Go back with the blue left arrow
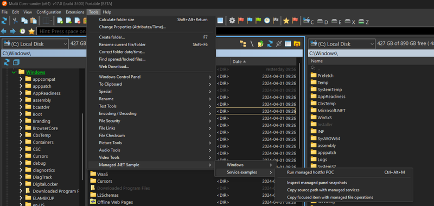 coord(4,31)
